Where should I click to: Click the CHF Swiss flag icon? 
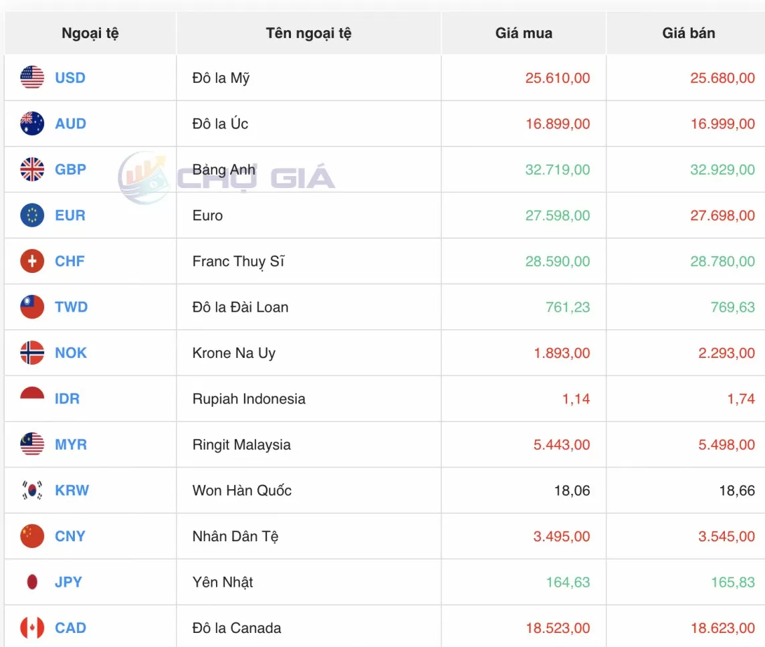click(31, 261)
